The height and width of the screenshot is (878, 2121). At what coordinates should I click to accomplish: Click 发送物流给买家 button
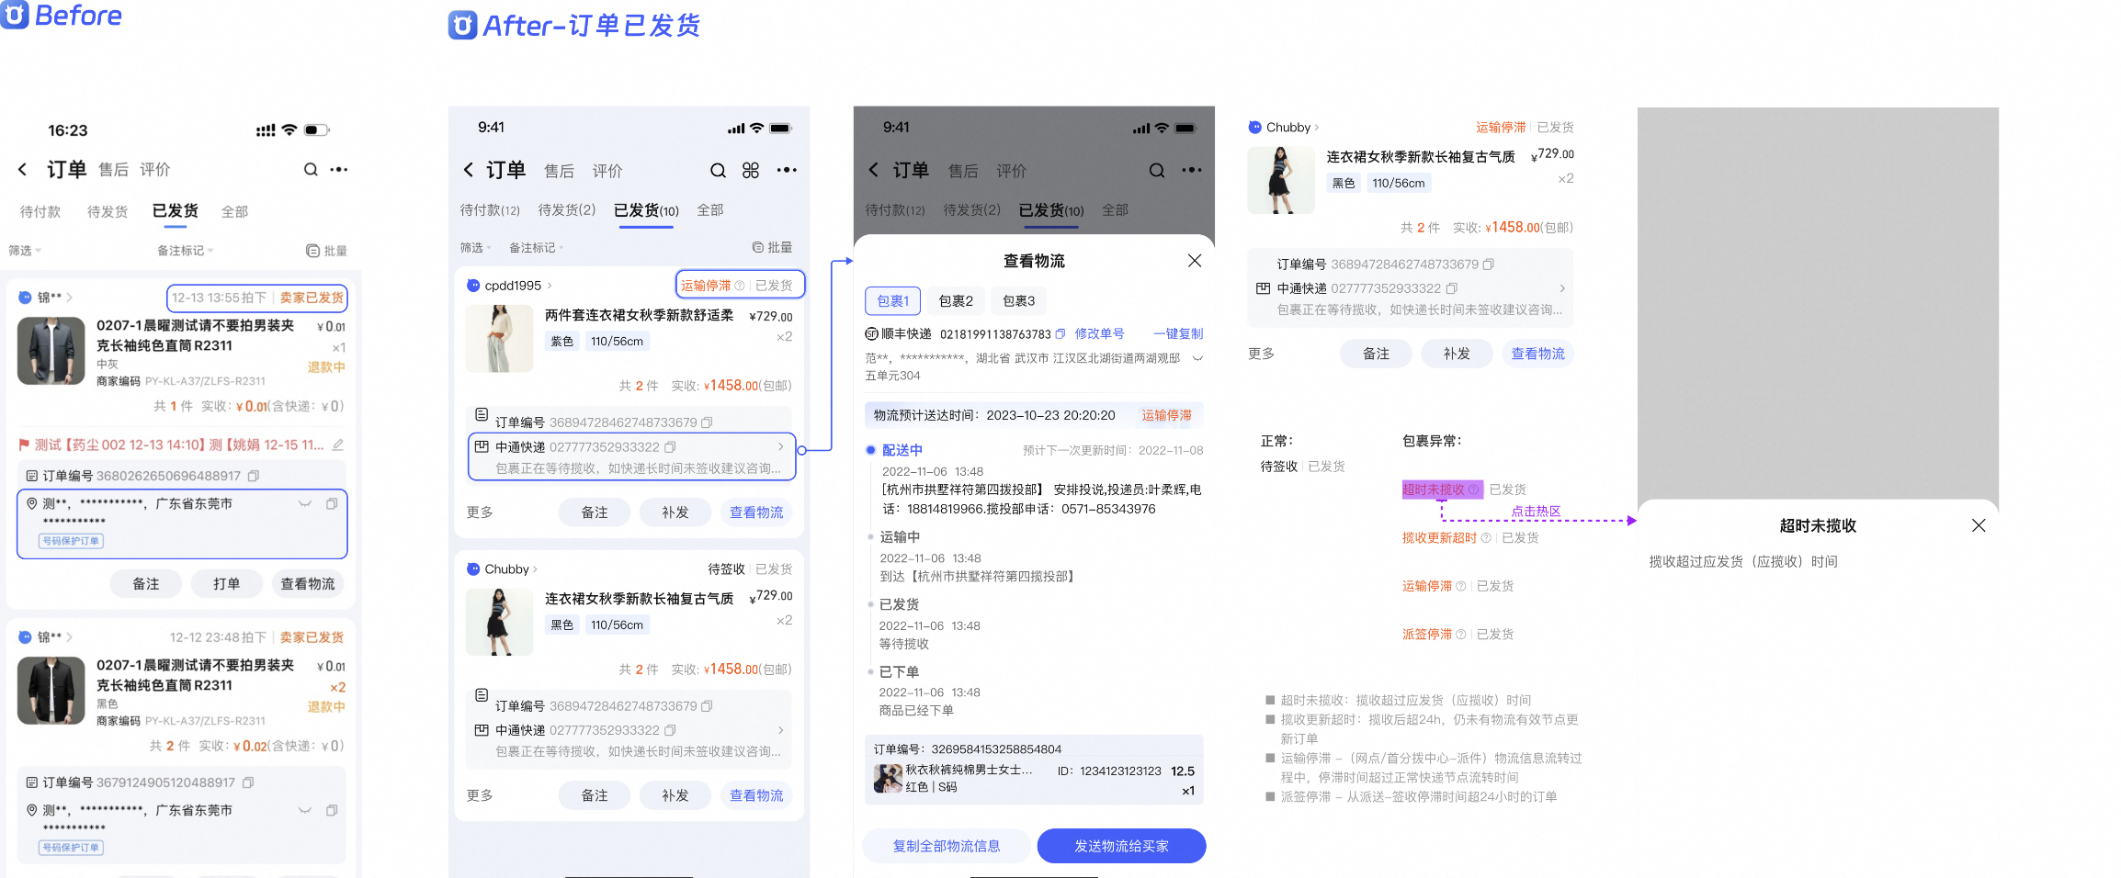1121,846
